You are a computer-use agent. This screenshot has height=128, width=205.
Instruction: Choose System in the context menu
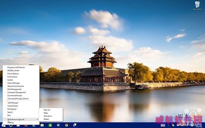coord(10,80)
